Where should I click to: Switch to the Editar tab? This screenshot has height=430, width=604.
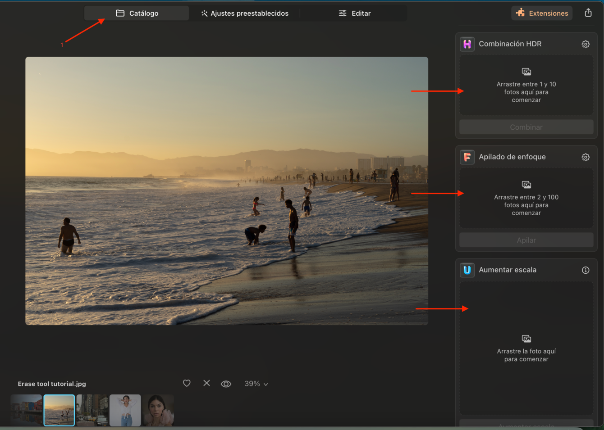pos(355,13)
